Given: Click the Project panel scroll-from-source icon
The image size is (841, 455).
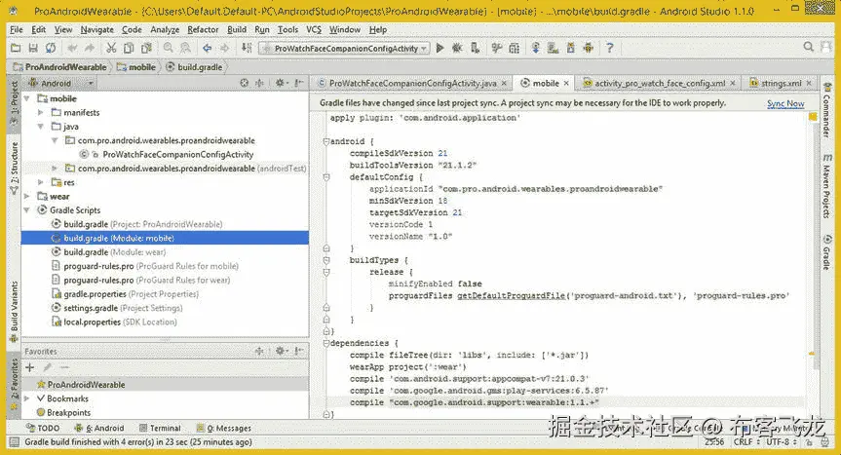Looking at the screenshot, I should pyautogui.click(x=245, y=83).
